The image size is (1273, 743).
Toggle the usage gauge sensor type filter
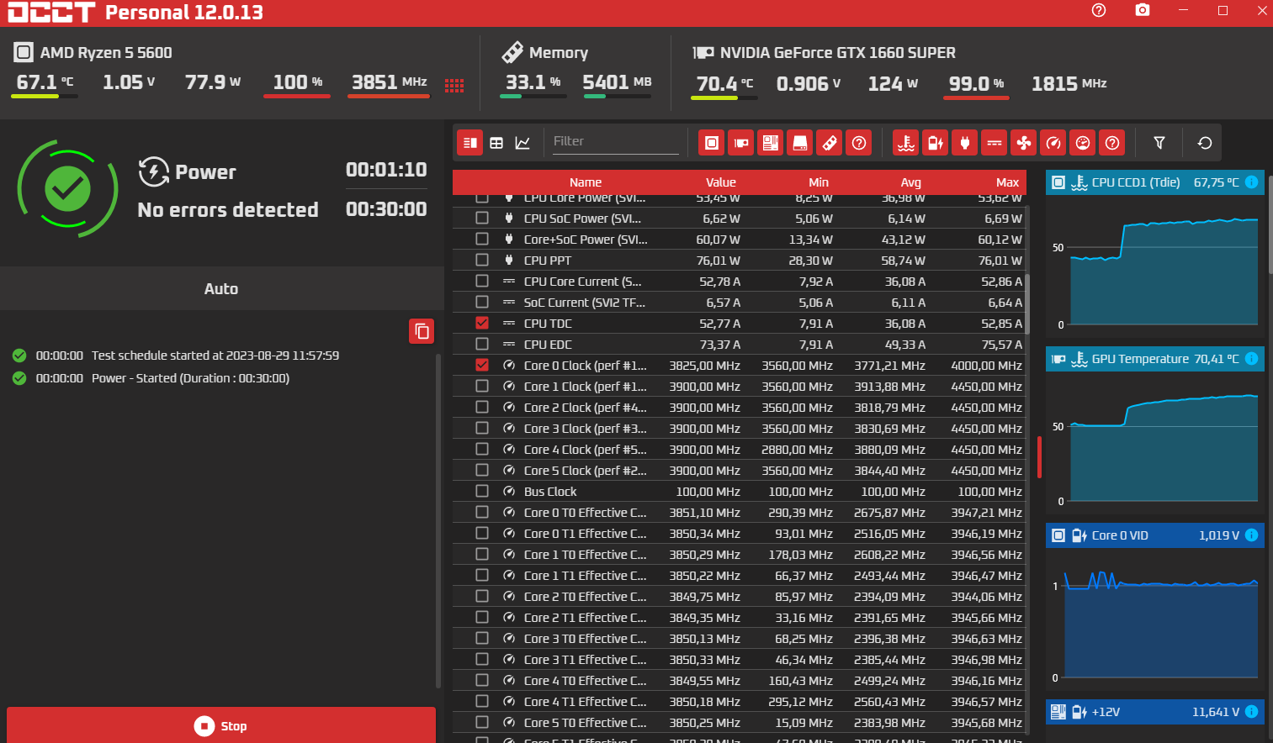pyautogui.click(x=1083, y=143)
